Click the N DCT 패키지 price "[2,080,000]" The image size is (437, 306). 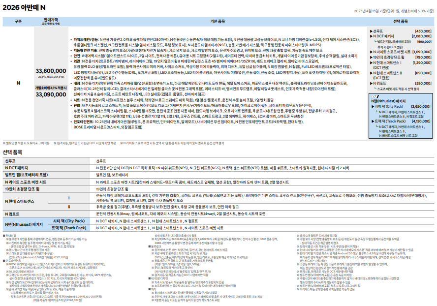pyautogui.click(x=421, y=36)
